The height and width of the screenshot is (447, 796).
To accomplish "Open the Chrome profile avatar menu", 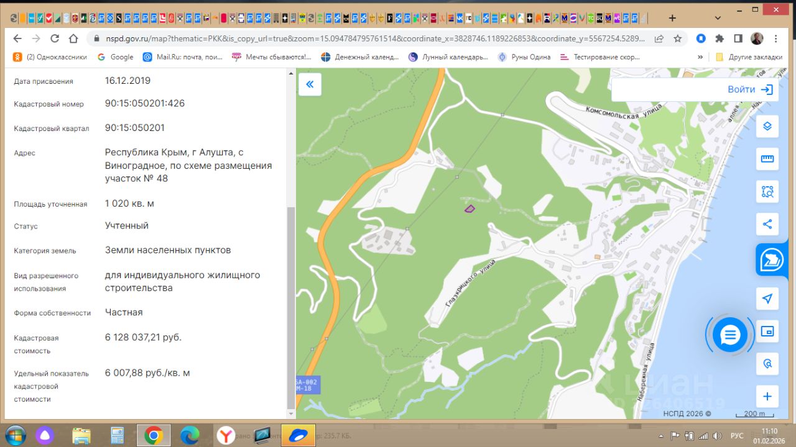I will pos(757,38).
